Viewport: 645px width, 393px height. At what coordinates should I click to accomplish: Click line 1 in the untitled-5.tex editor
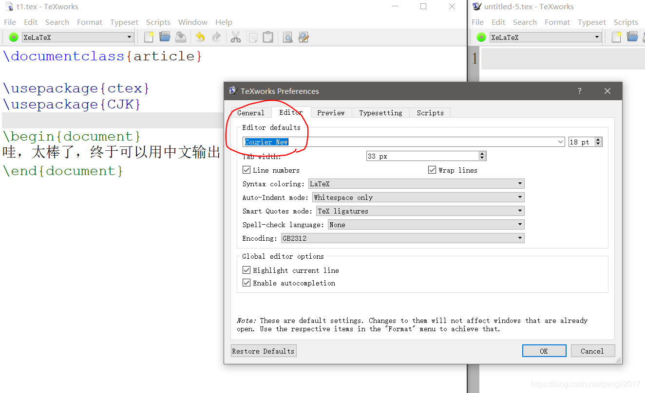pyautogui.click(x=563, y=59)
